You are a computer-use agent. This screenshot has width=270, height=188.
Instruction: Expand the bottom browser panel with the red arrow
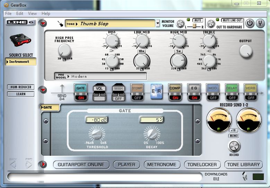43,164
